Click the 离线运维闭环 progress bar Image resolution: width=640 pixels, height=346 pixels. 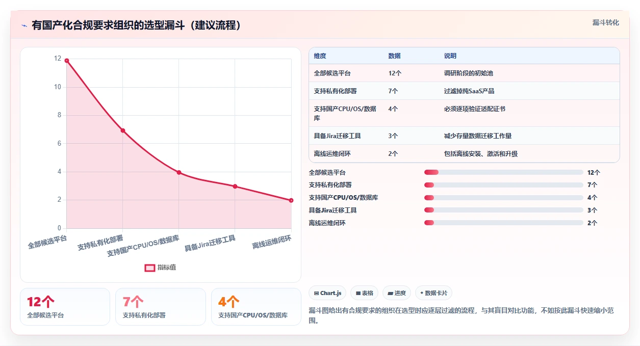coord(503,223)
